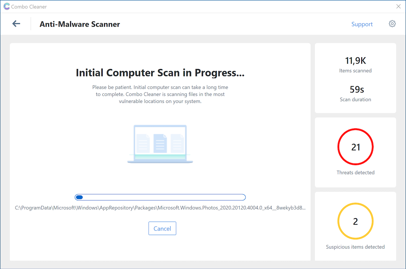
Task: Click the "Suspicious items detected" label
Action: click(x=355, y=247)
